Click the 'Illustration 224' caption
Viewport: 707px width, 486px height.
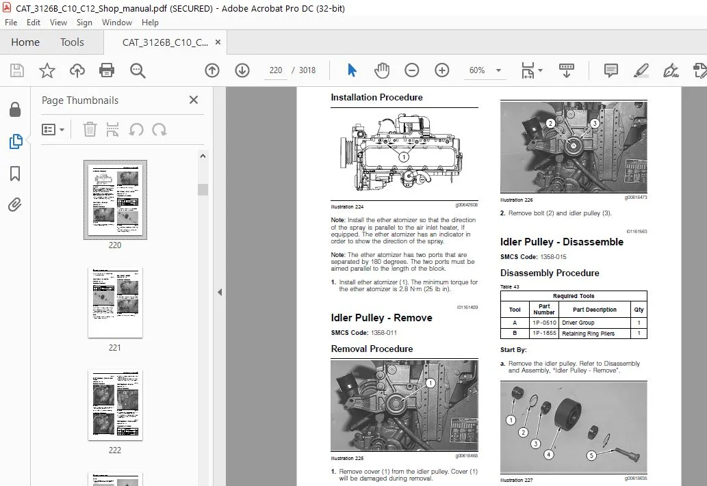tap(347, 207)
